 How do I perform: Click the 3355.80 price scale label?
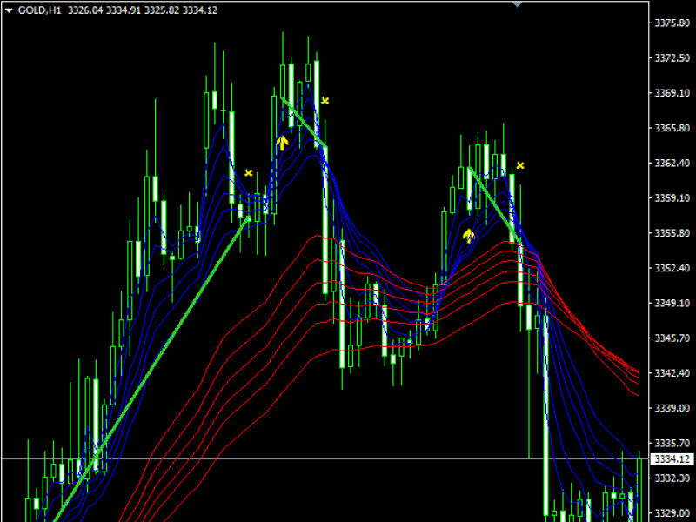(x=671, y=233)
